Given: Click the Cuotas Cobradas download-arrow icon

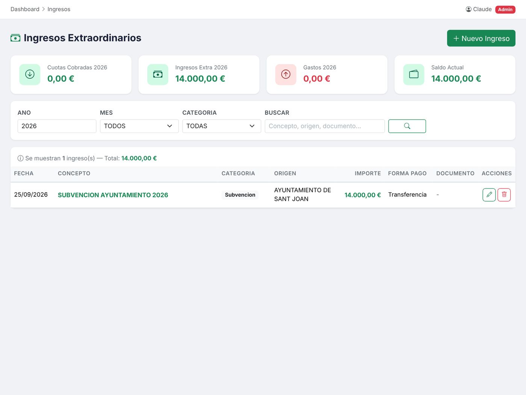Looking at the screenshot, I should point(30,74).
